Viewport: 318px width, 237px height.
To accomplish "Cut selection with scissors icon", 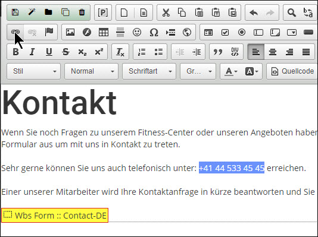I will coord(166,12).
